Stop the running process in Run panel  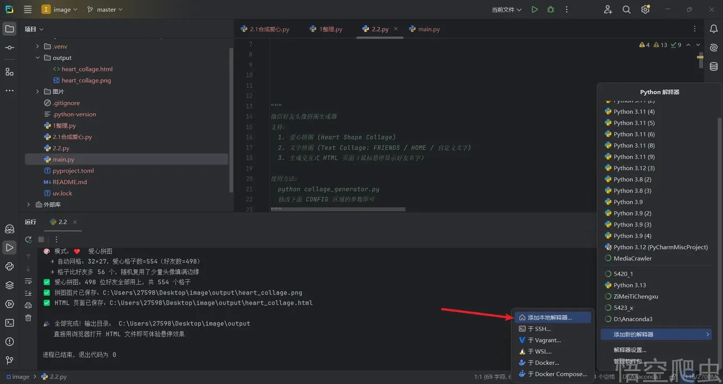tap(41, 239)
